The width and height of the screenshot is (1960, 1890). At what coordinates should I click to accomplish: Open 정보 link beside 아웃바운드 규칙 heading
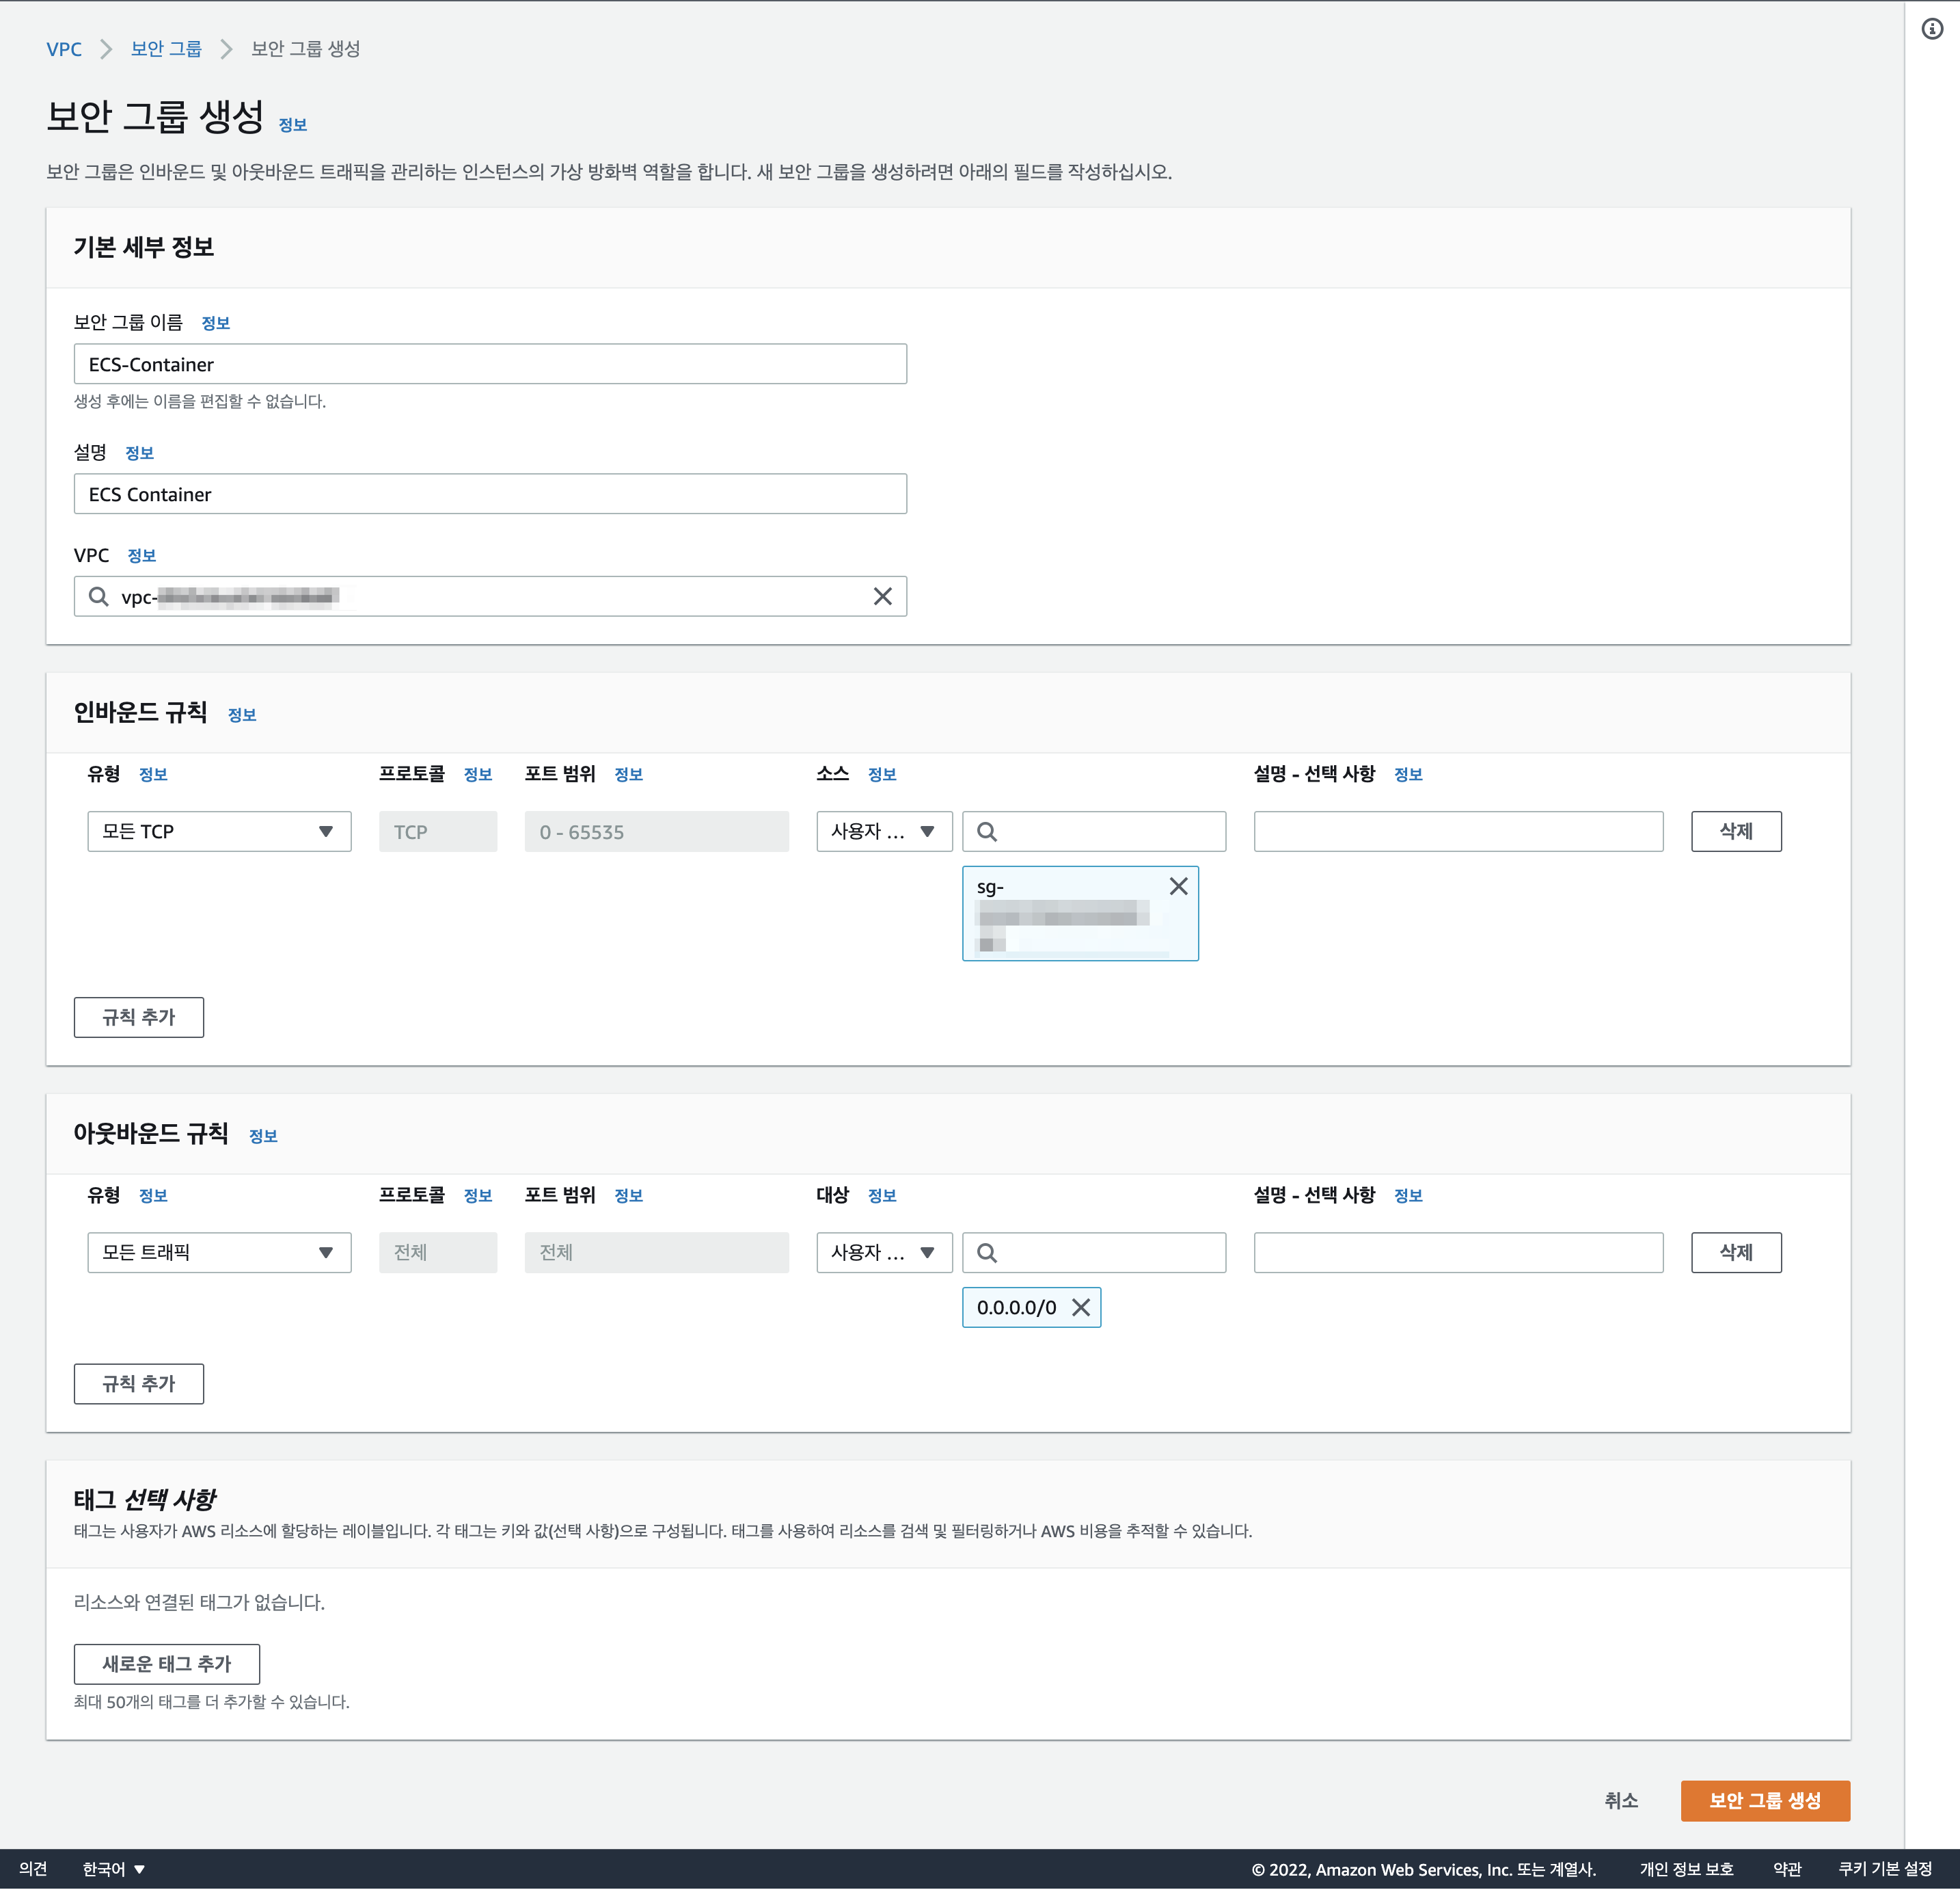pos(263,1136)
